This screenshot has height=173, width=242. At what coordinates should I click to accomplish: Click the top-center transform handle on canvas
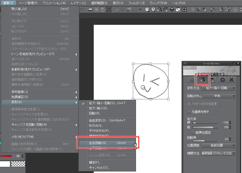151,64
